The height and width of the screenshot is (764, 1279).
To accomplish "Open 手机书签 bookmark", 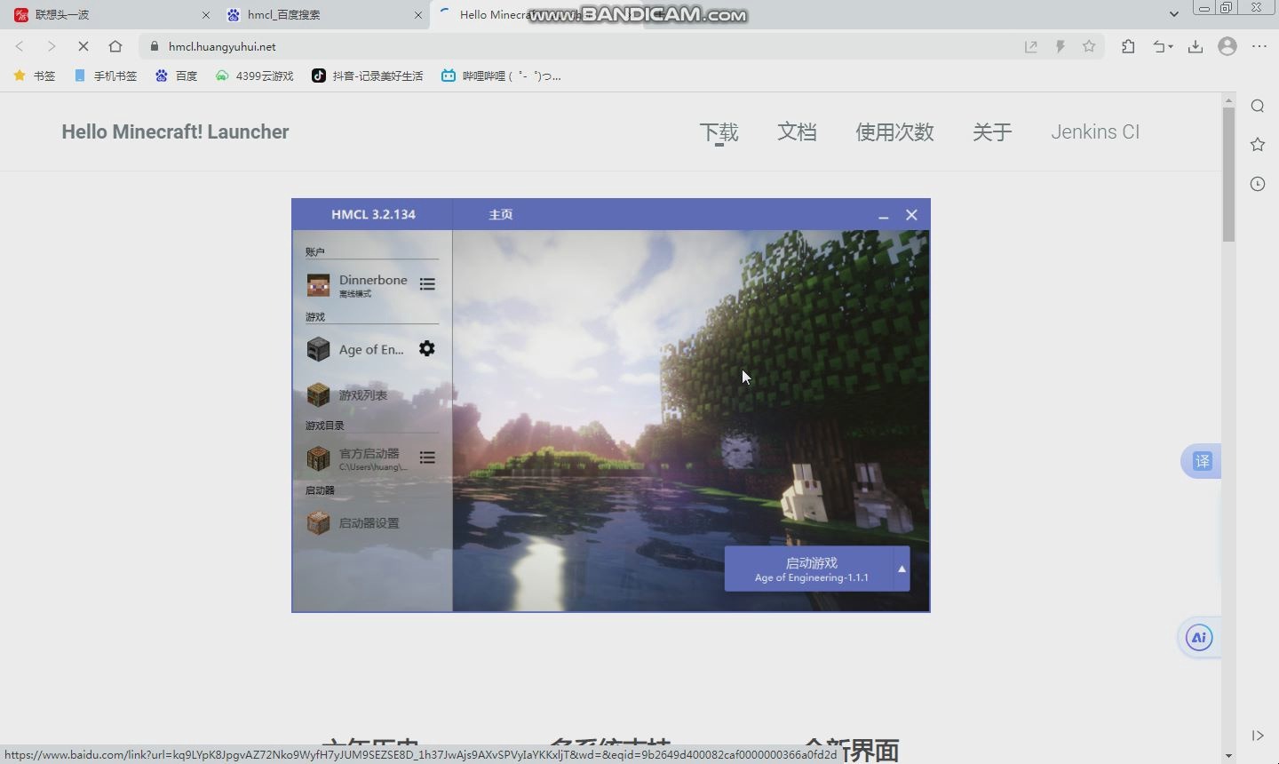I will [x=106, y=76].
